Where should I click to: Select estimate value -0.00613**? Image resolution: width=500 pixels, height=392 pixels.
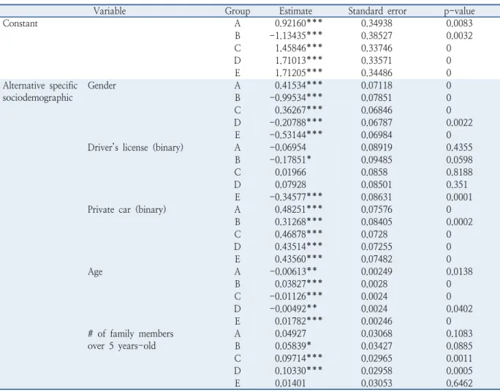coord(293,272)
